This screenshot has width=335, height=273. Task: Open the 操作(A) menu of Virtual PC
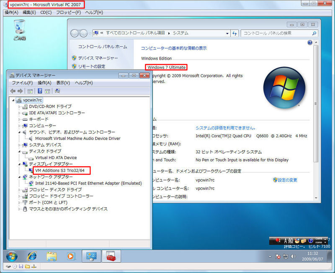pyautogui.click(x=12, y=13)
